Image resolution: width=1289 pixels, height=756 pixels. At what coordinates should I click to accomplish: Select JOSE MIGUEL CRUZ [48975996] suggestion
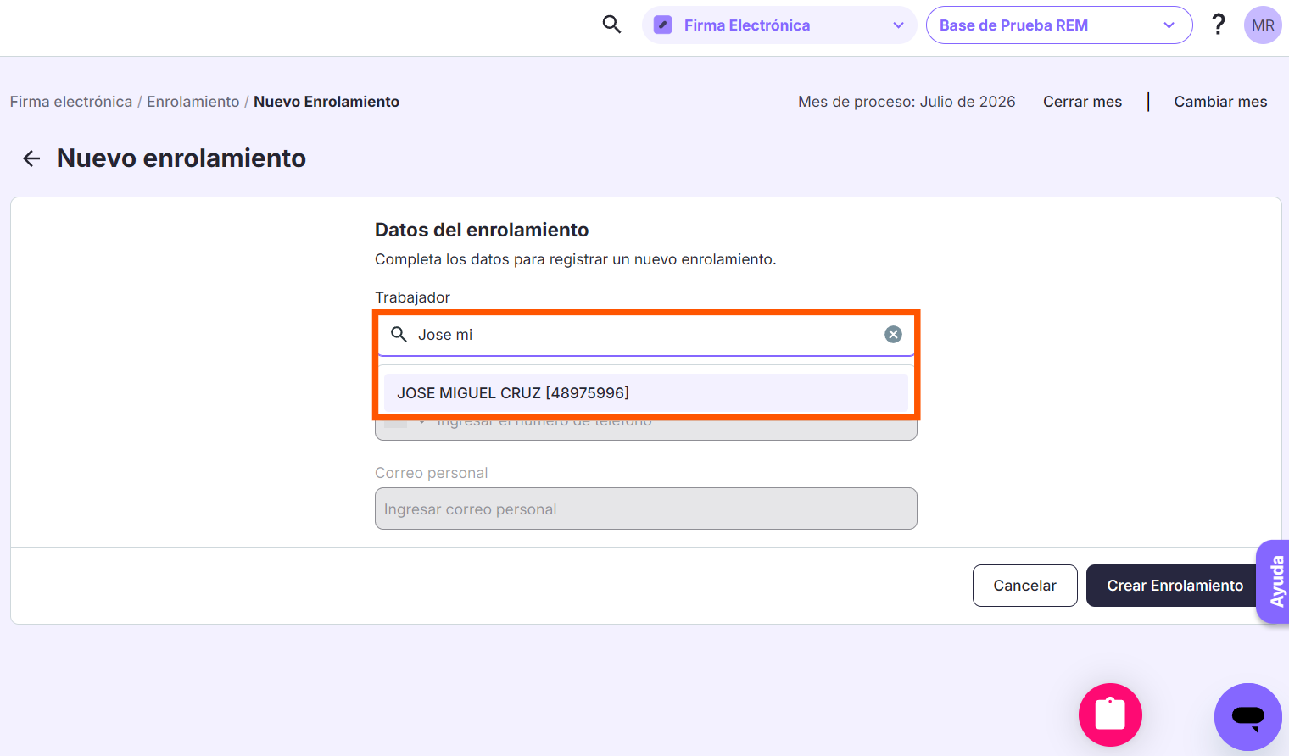point(646,393)
